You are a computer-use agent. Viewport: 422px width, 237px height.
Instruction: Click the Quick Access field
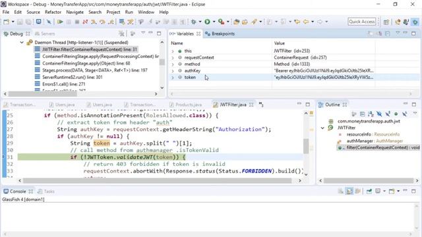[362, 22]
